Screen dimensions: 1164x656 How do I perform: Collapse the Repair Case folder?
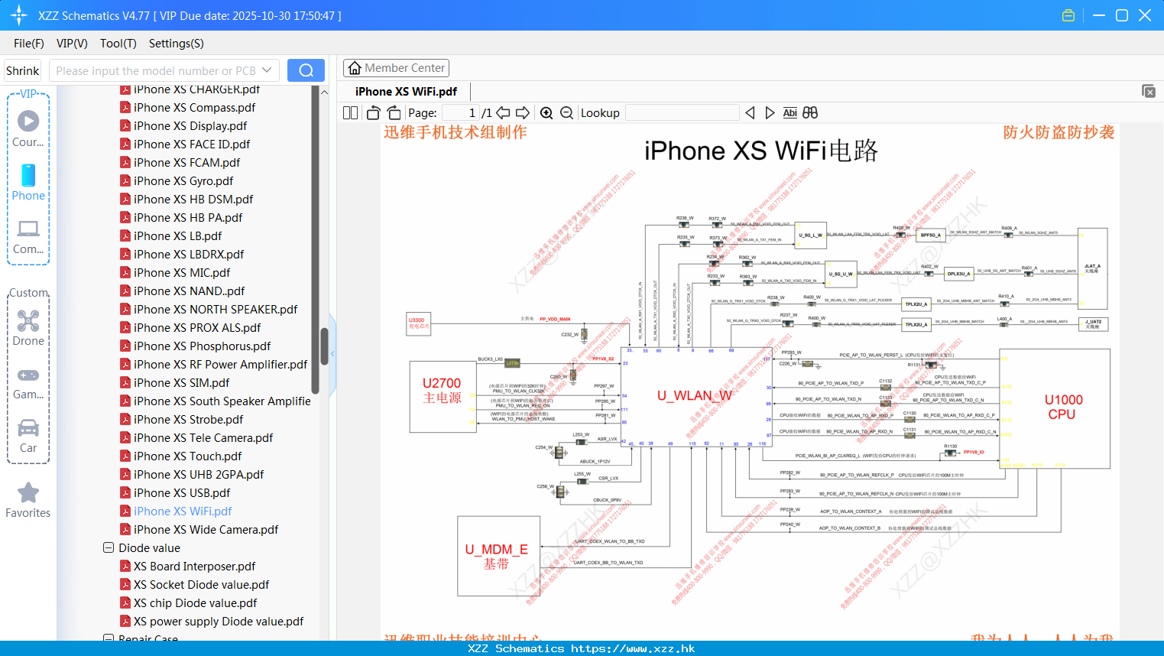pos(109,638)
